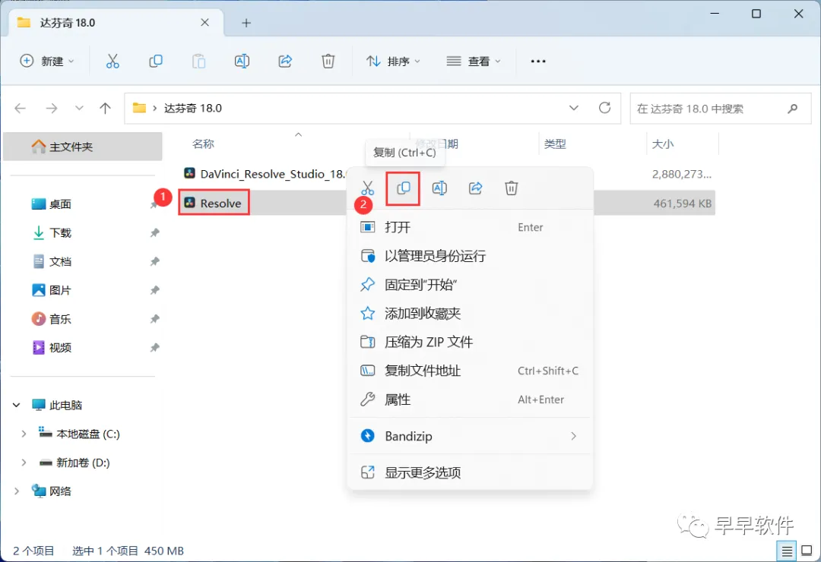Open the 新建 dropdown menu
Viewport: 821px width, 562px height.
(47, 62)
